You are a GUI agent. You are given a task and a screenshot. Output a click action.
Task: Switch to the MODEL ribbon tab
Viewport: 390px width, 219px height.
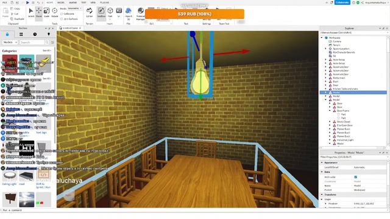pyautogui.click(x=61, y=2)
